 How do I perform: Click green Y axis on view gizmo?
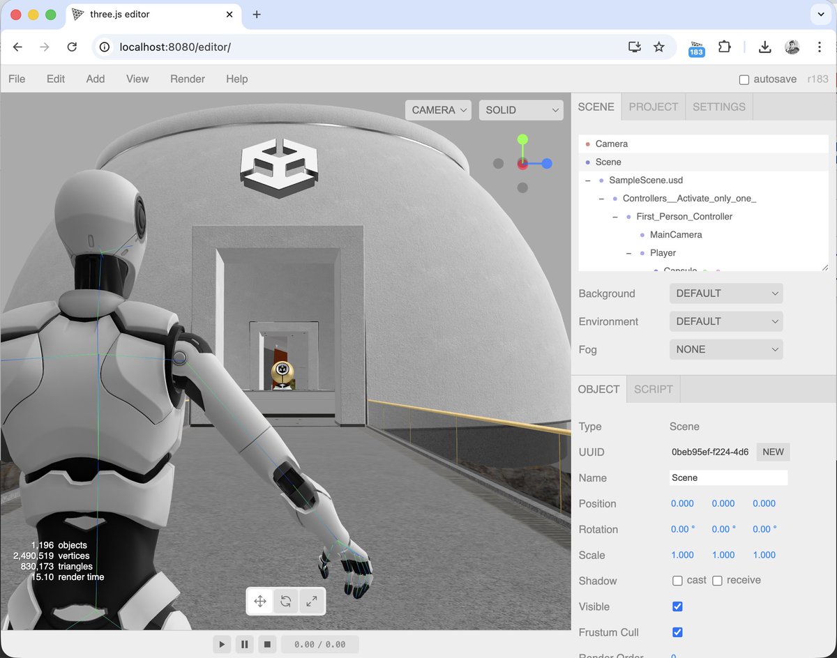pyautogui.click(x=522, y=139)
